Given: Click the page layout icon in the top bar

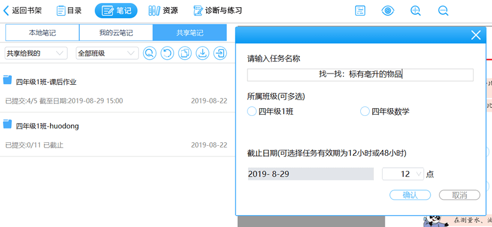Looking at the screenshot, I should (x=360, y=11).
